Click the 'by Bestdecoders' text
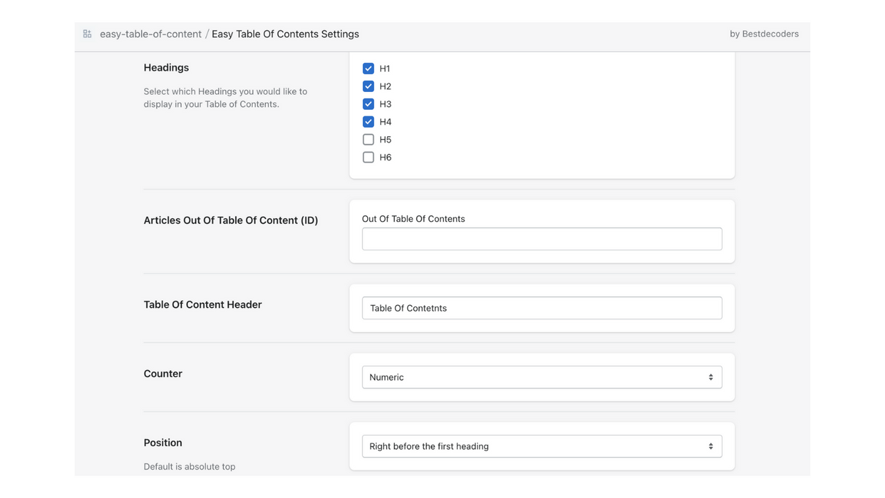The width and height of the screenshot is (885, 498). [764, 34]
